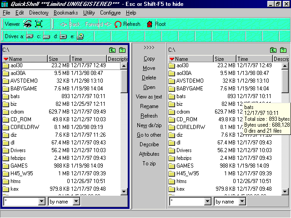
Task: Click the left panel scrollbar down arrow
Action: coord(124,192)
